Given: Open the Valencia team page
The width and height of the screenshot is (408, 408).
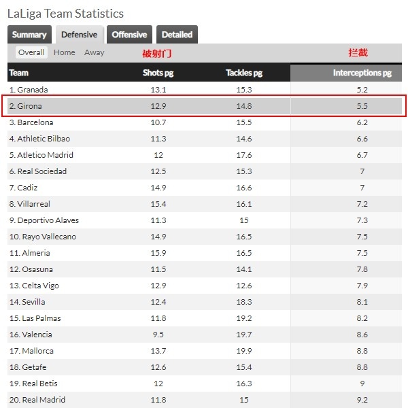Looking at the screenshot, I should [37, 335].
